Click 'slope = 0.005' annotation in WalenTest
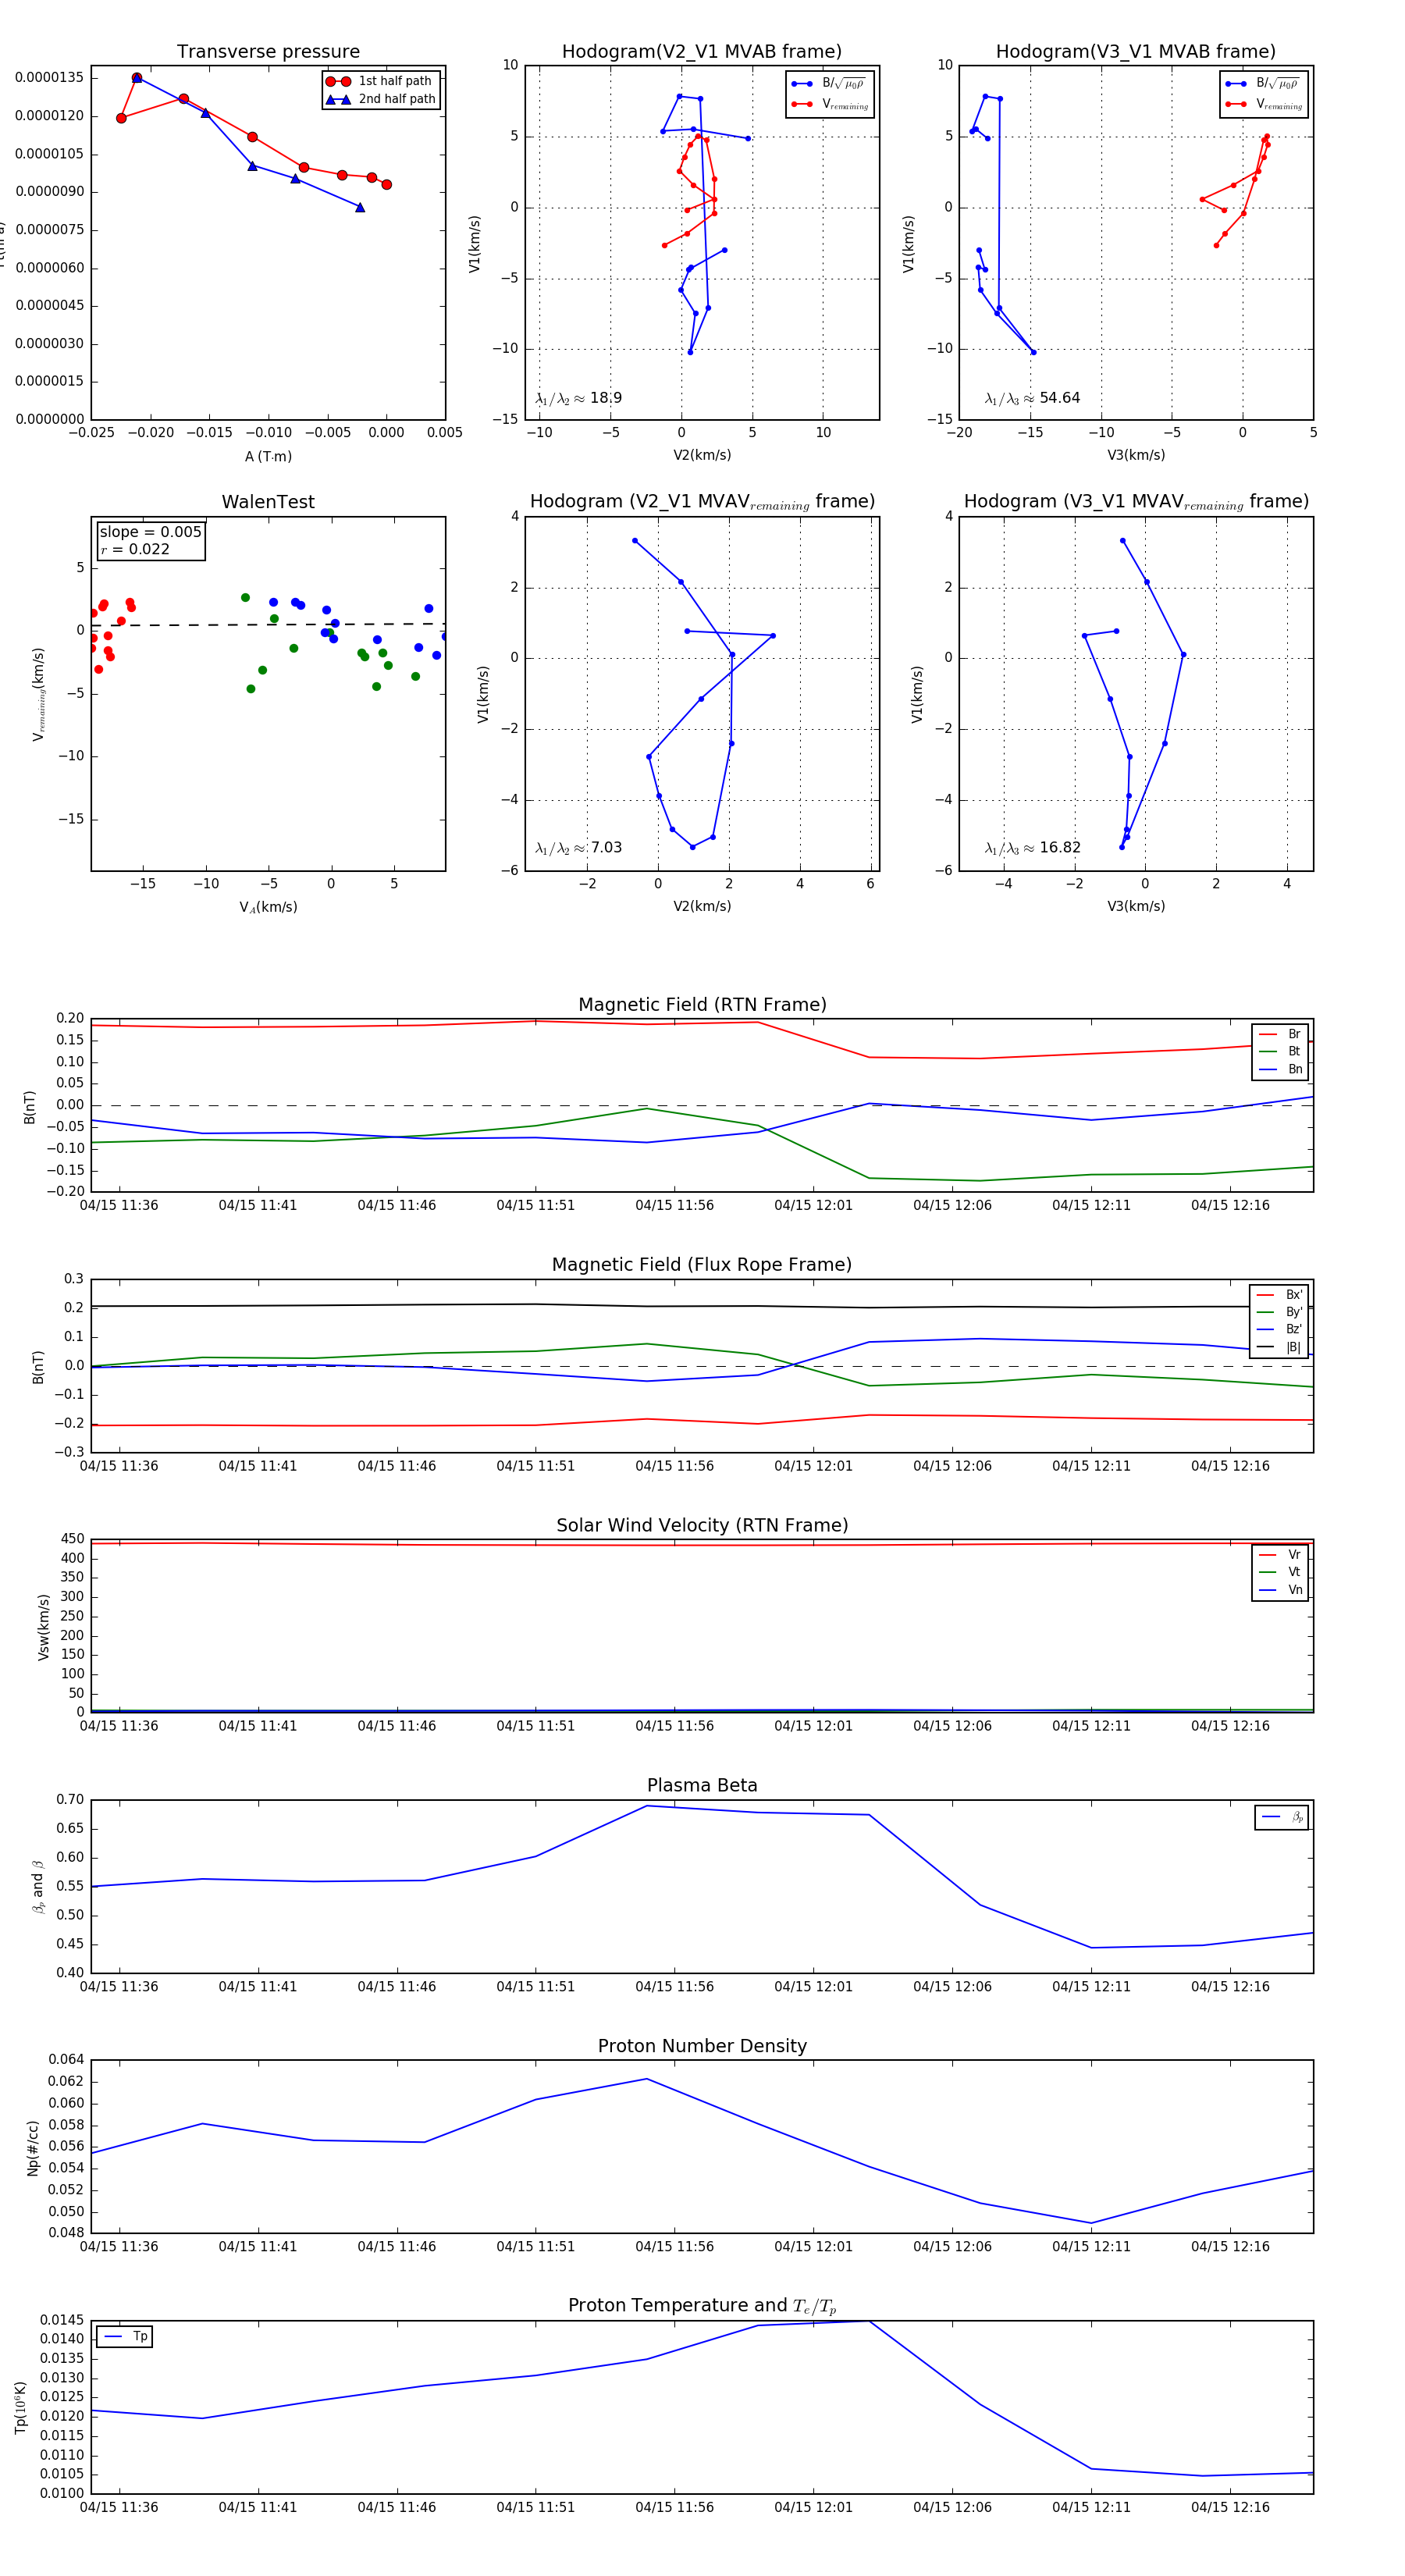Viewport: 1405px width, 2576px height. point(150,532)
